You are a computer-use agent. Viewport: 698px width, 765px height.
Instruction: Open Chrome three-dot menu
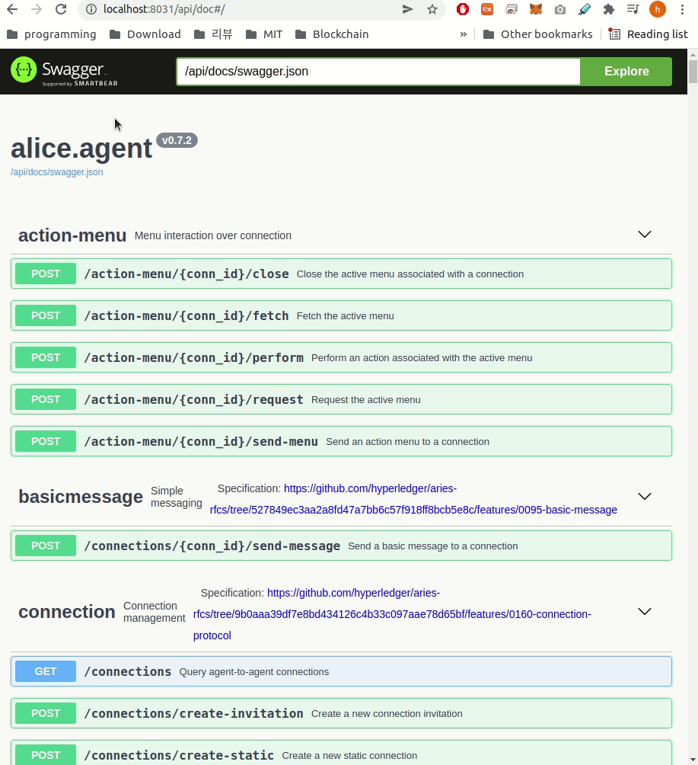(683, 9)
